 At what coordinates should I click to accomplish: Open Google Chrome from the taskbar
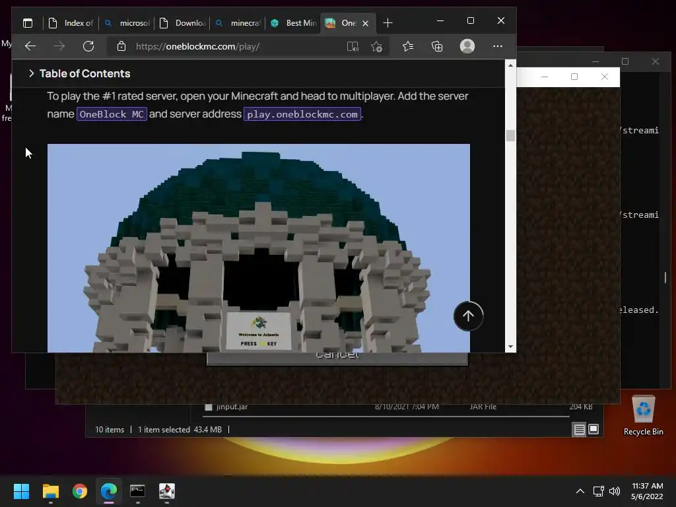pyautogui.click(x=80, y=491)
